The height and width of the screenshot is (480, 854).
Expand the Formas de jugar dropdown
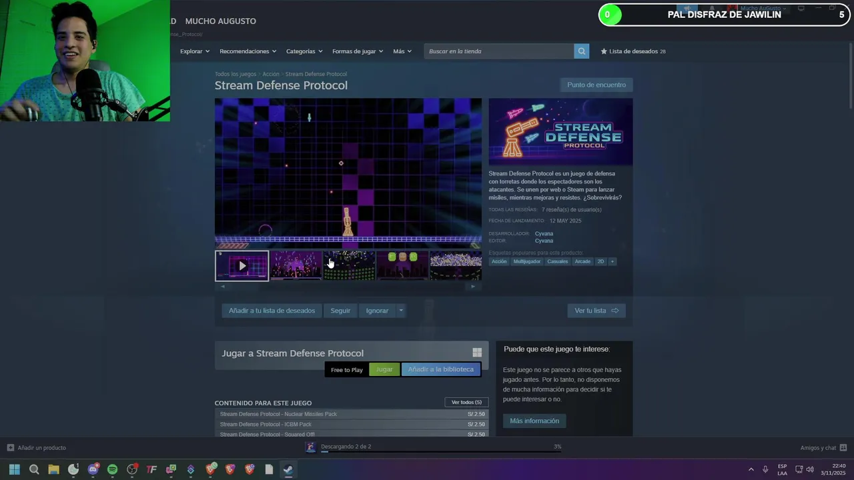coord(358,51)
